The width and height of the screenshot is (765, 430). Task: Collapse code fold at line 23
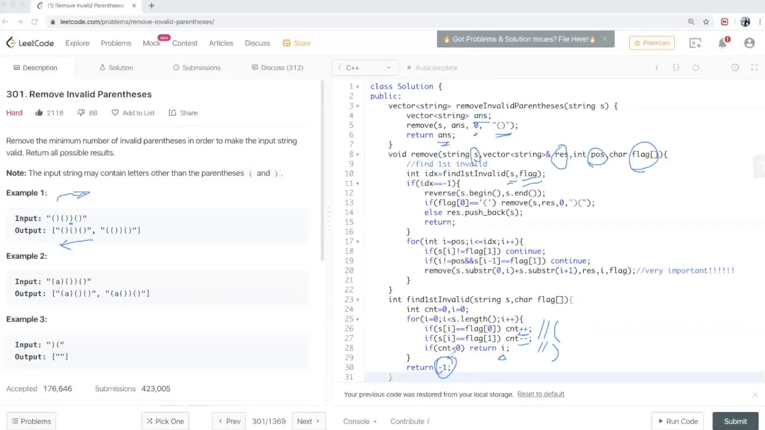point(357,300)
